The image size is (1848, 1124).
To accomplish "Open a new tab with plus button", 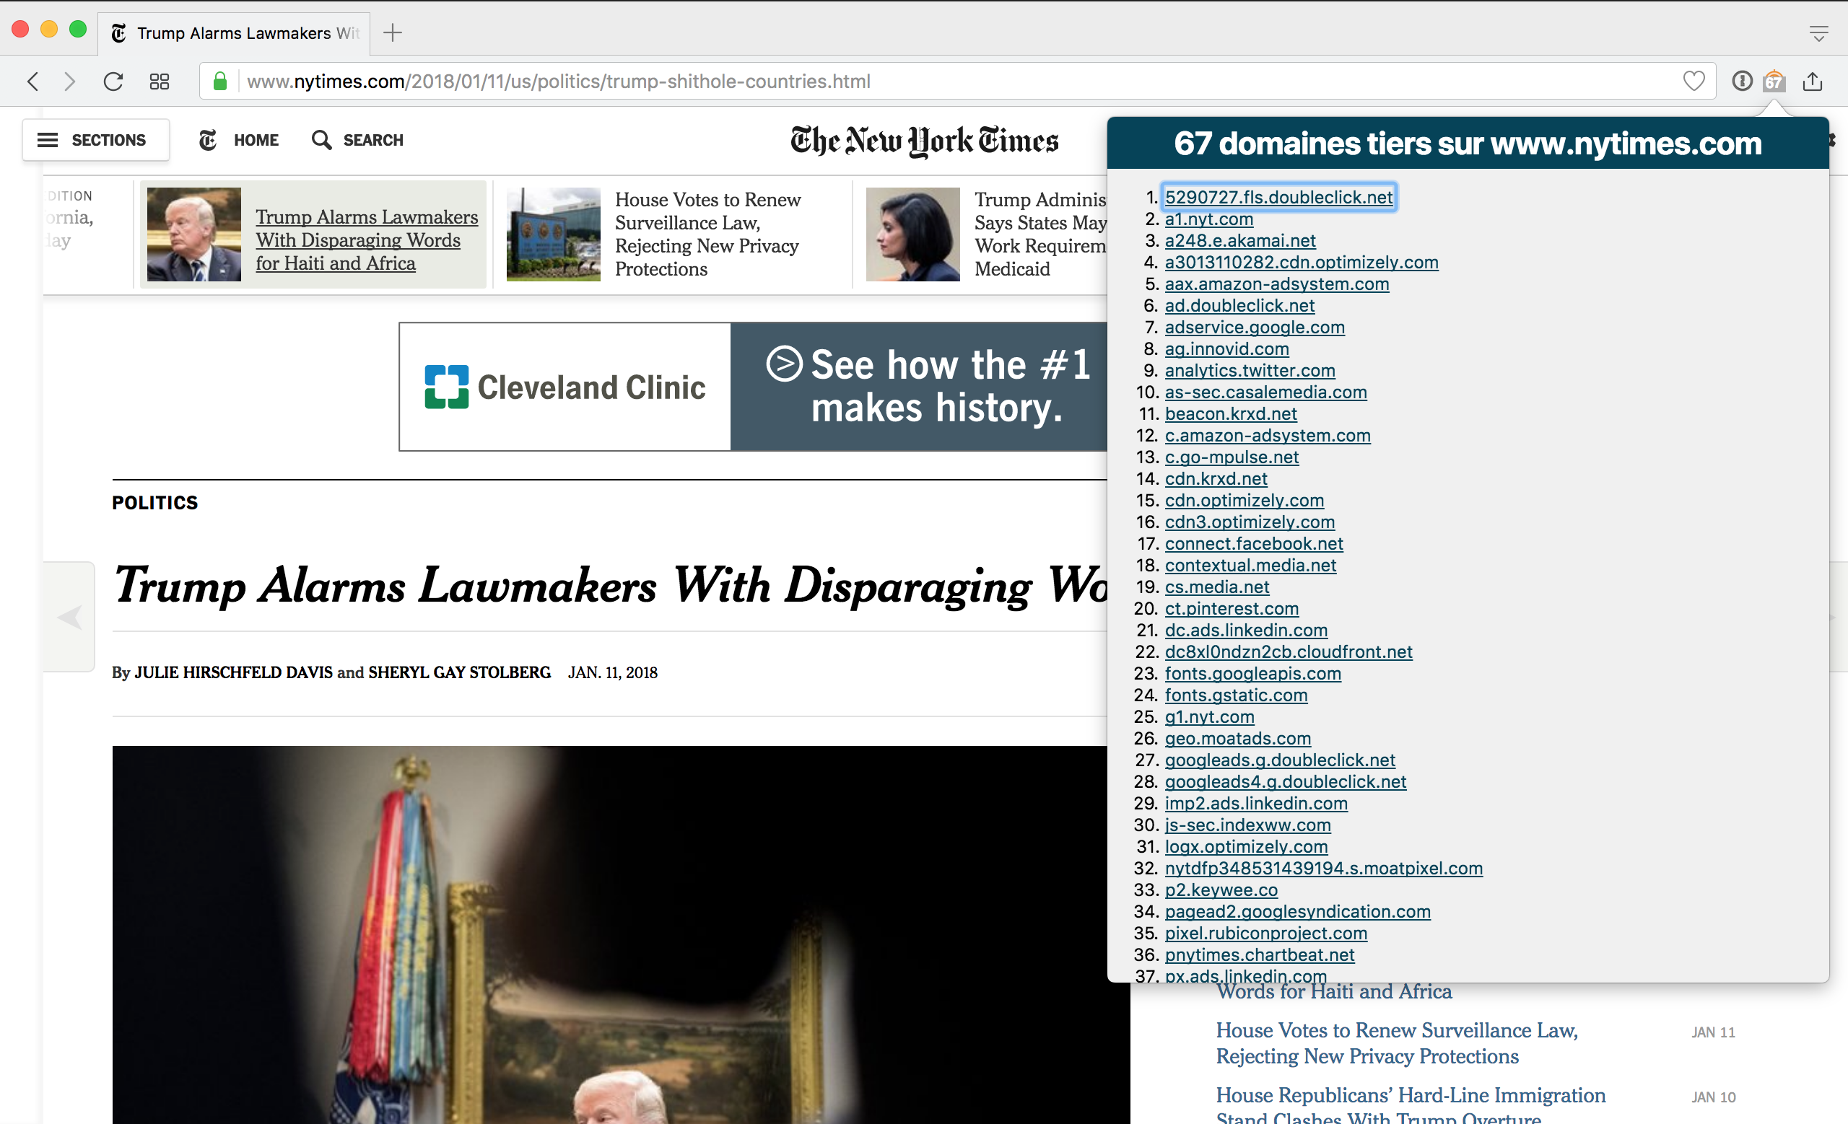I will coord(392,32).
